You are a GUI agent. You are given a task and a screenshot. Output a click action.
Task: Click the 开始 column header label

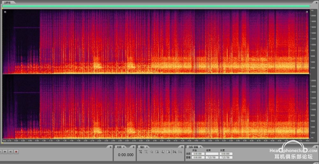coord(195,150)
